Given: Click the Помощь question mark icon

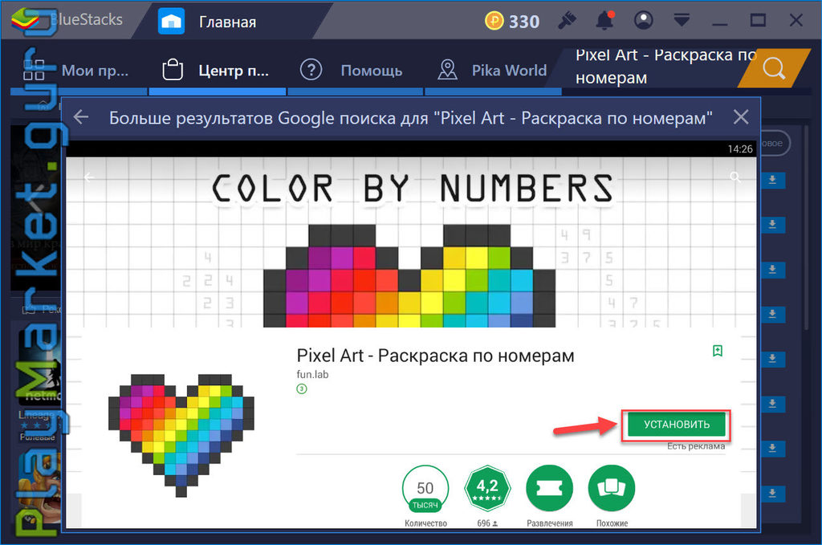Looking at the screenshot, I should tap(311, 69).
